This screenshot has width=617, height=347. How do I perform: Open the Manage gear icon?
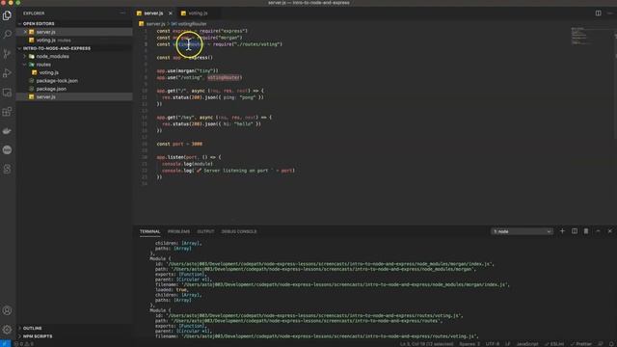pos(7,330)
